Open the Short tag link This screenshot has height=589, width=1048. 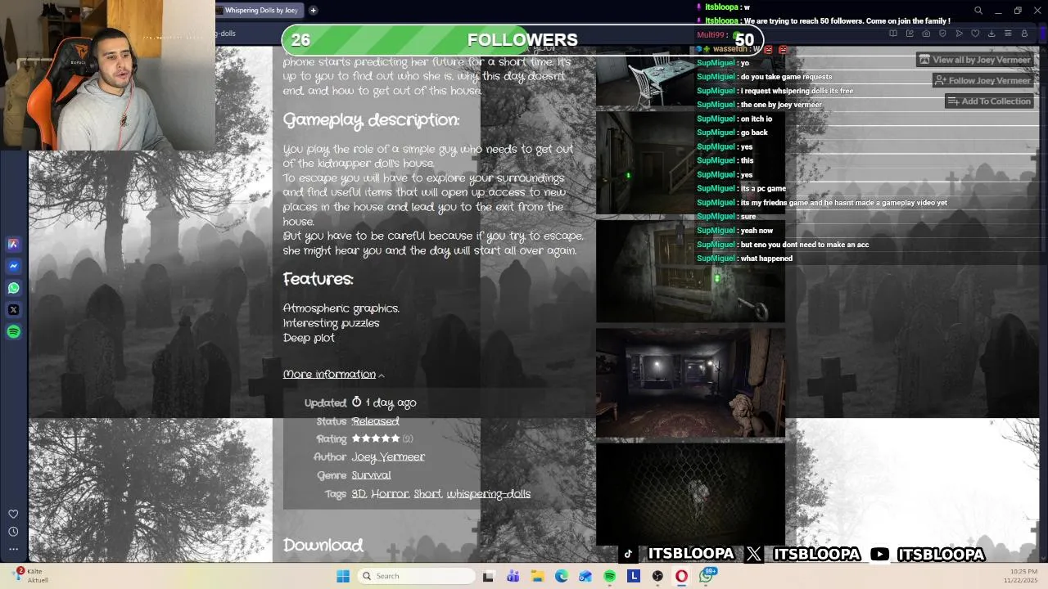(427, 494)
